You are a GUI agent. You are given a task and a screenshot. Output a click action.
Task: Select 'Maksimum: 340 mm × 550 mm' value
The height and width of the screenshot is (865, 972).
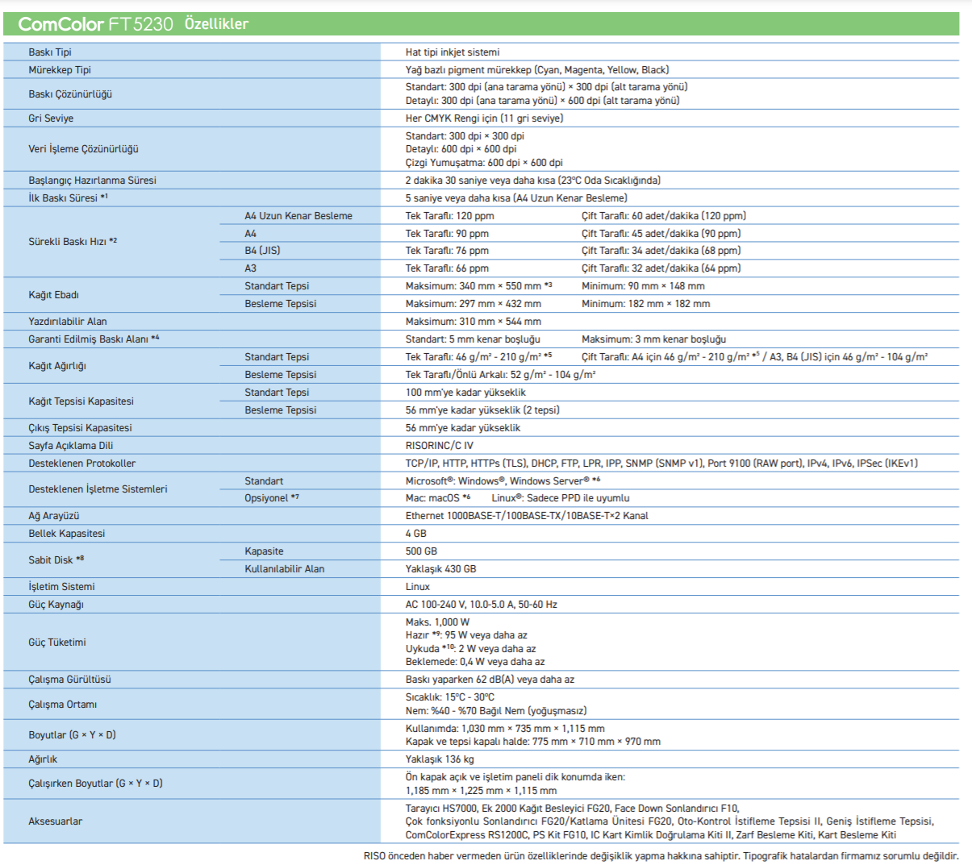479,286
